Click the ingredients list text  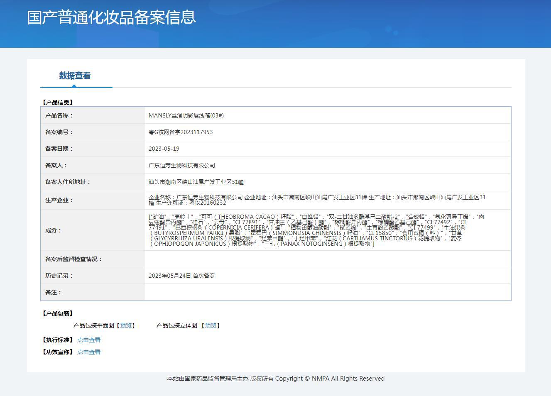[316, 230]
